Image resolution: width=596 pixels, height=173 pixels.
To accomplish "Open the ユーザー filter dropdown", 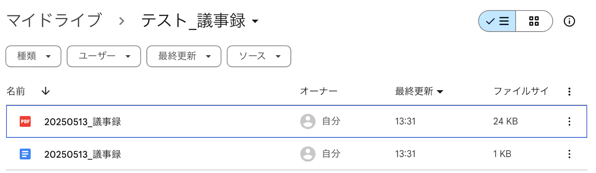I will (x=104, y=56).
